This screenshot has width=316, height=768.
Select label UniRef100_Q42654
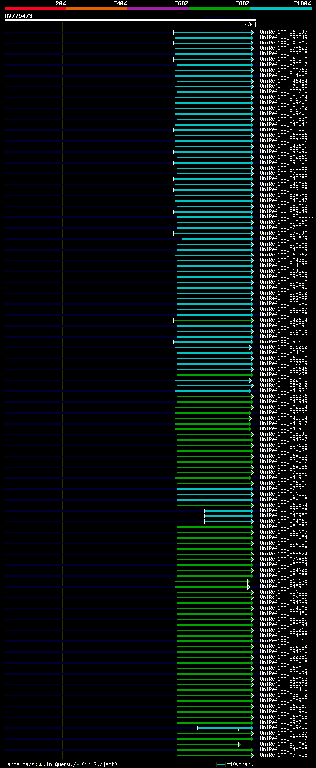coord(283,320)
